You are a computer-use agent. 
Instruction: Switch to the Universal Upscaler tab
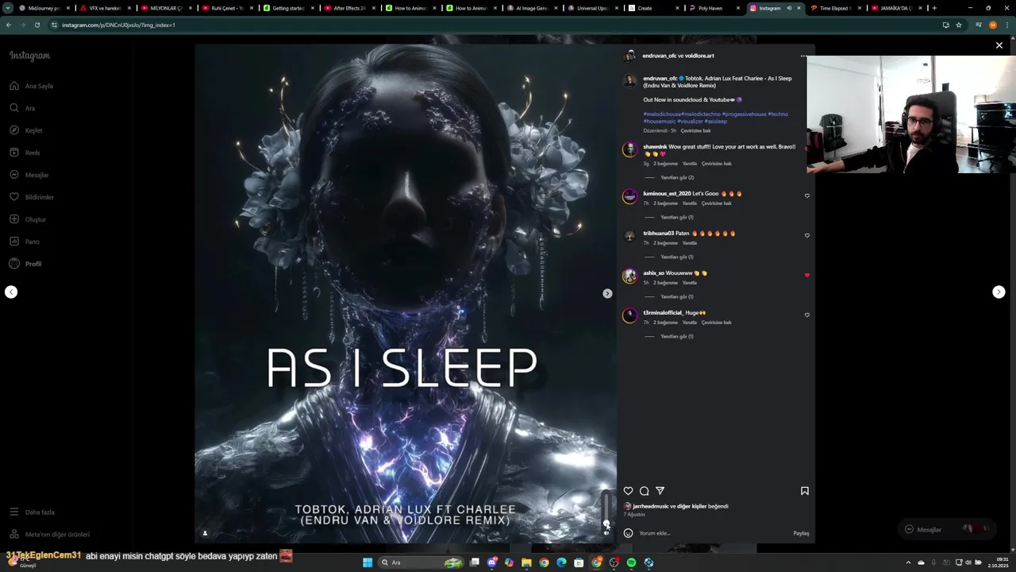pyautogui.click(x=591, y=8)
